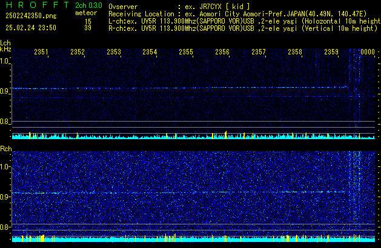
Task: Click the 'meteor' counter label
Action: (x=86, y=13)
